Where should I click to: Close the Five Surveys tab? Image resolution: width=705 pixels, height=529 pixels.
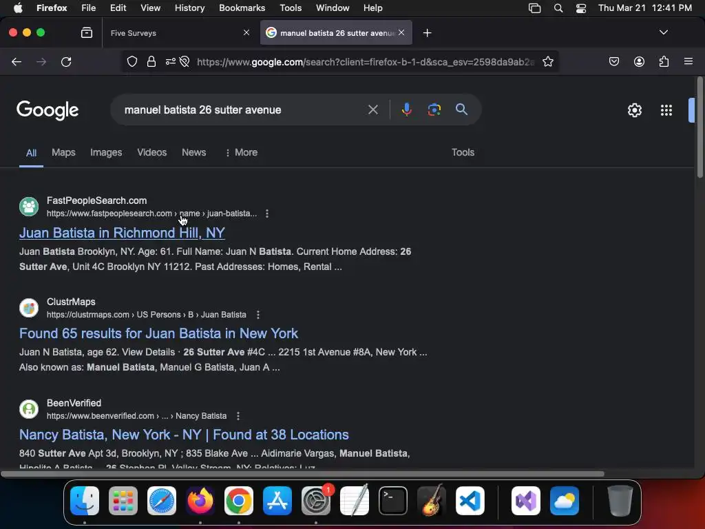246,32
